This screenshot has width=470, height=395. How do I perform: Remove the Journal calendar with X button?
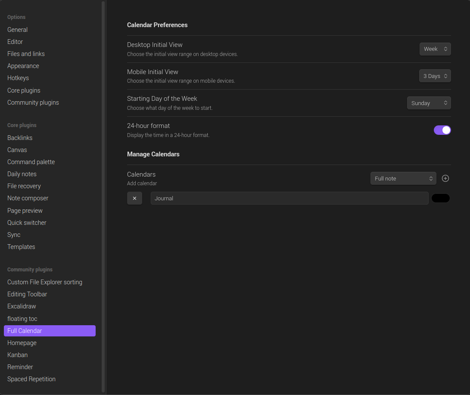(134, 198)
